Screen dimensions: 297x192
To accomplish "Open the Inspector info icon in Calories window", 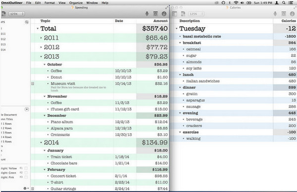I will point(292,14).
